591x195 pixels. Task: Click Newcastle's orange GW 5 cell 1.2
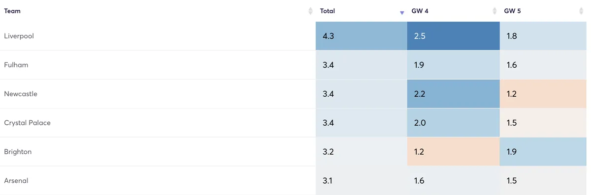point(545,94)
